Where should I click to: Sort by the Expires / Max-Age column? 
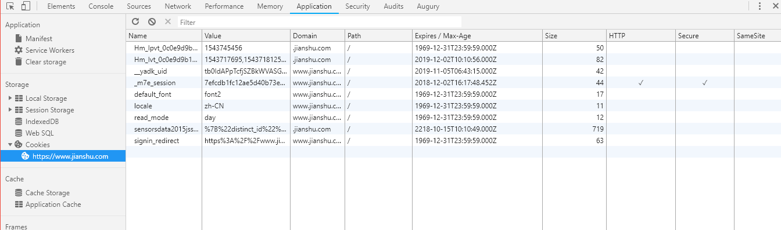click(477, 35)
